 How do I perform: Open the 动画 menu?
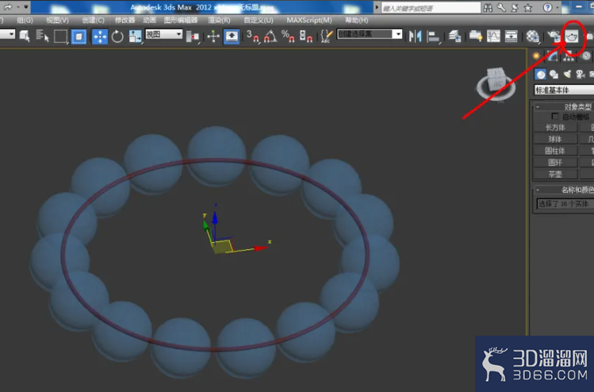click(x=149, y=20)
